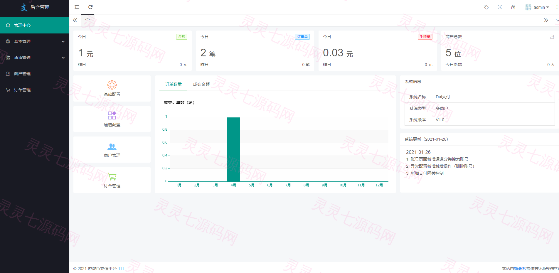Open 管理中心 in the sidebar
Viewport: 559px width, 273px height.
pyautogui.click(x=34, y=25)
